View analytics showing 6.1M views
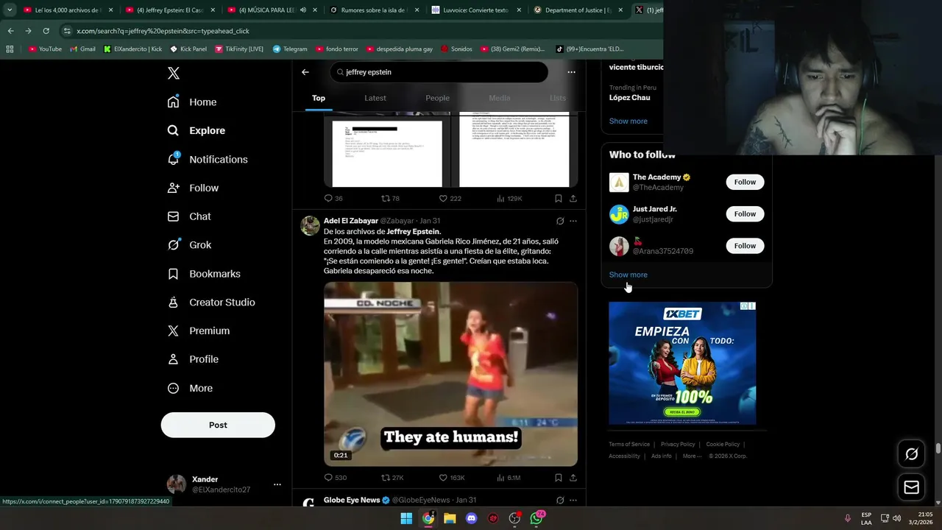Screen dimensions: 942x530 coord(509,478)
